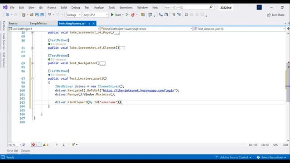The width and height of the screenshot is (290, 163).
Task: Open the Error List tab
Action: pyautogui.click(x=13, y=151)
